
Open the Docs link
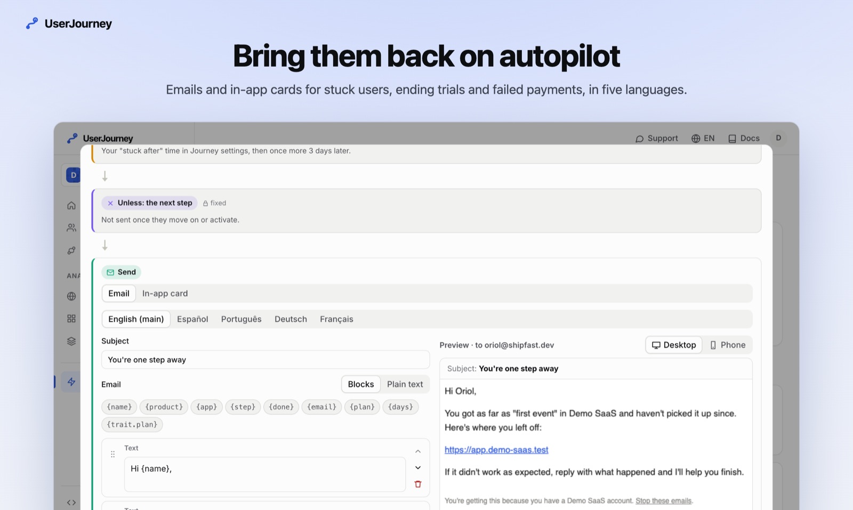[744, 138]
